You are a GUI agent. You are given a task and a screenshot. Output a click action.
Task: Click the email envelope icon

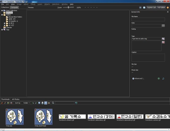[49, 103]
